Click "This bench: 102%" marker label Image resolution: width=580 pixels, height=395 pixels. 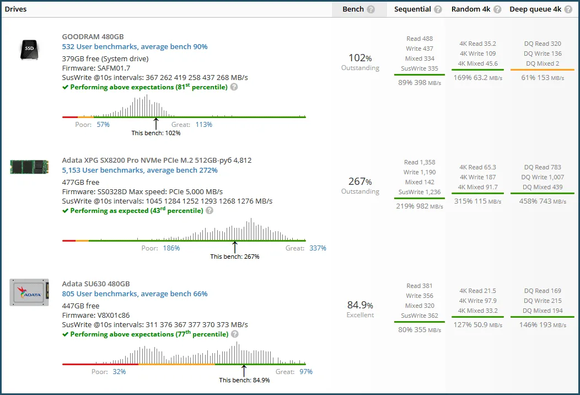(x=156, y=134)
